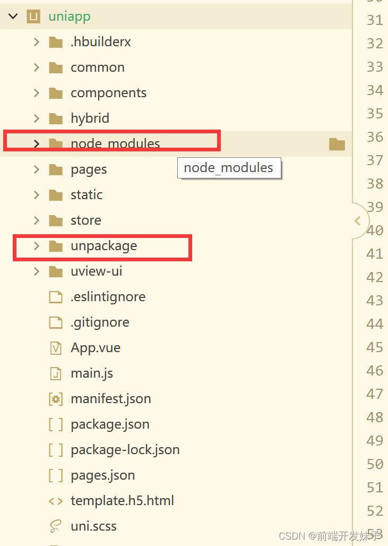
Task: Click the uni.scss style file icon
Action: [56, 526]
